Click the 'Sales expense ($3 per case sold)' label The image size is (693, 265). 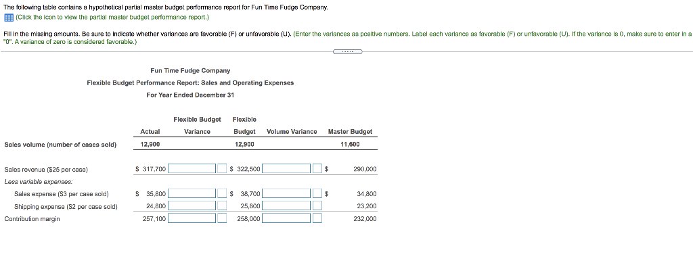point(62,194)
